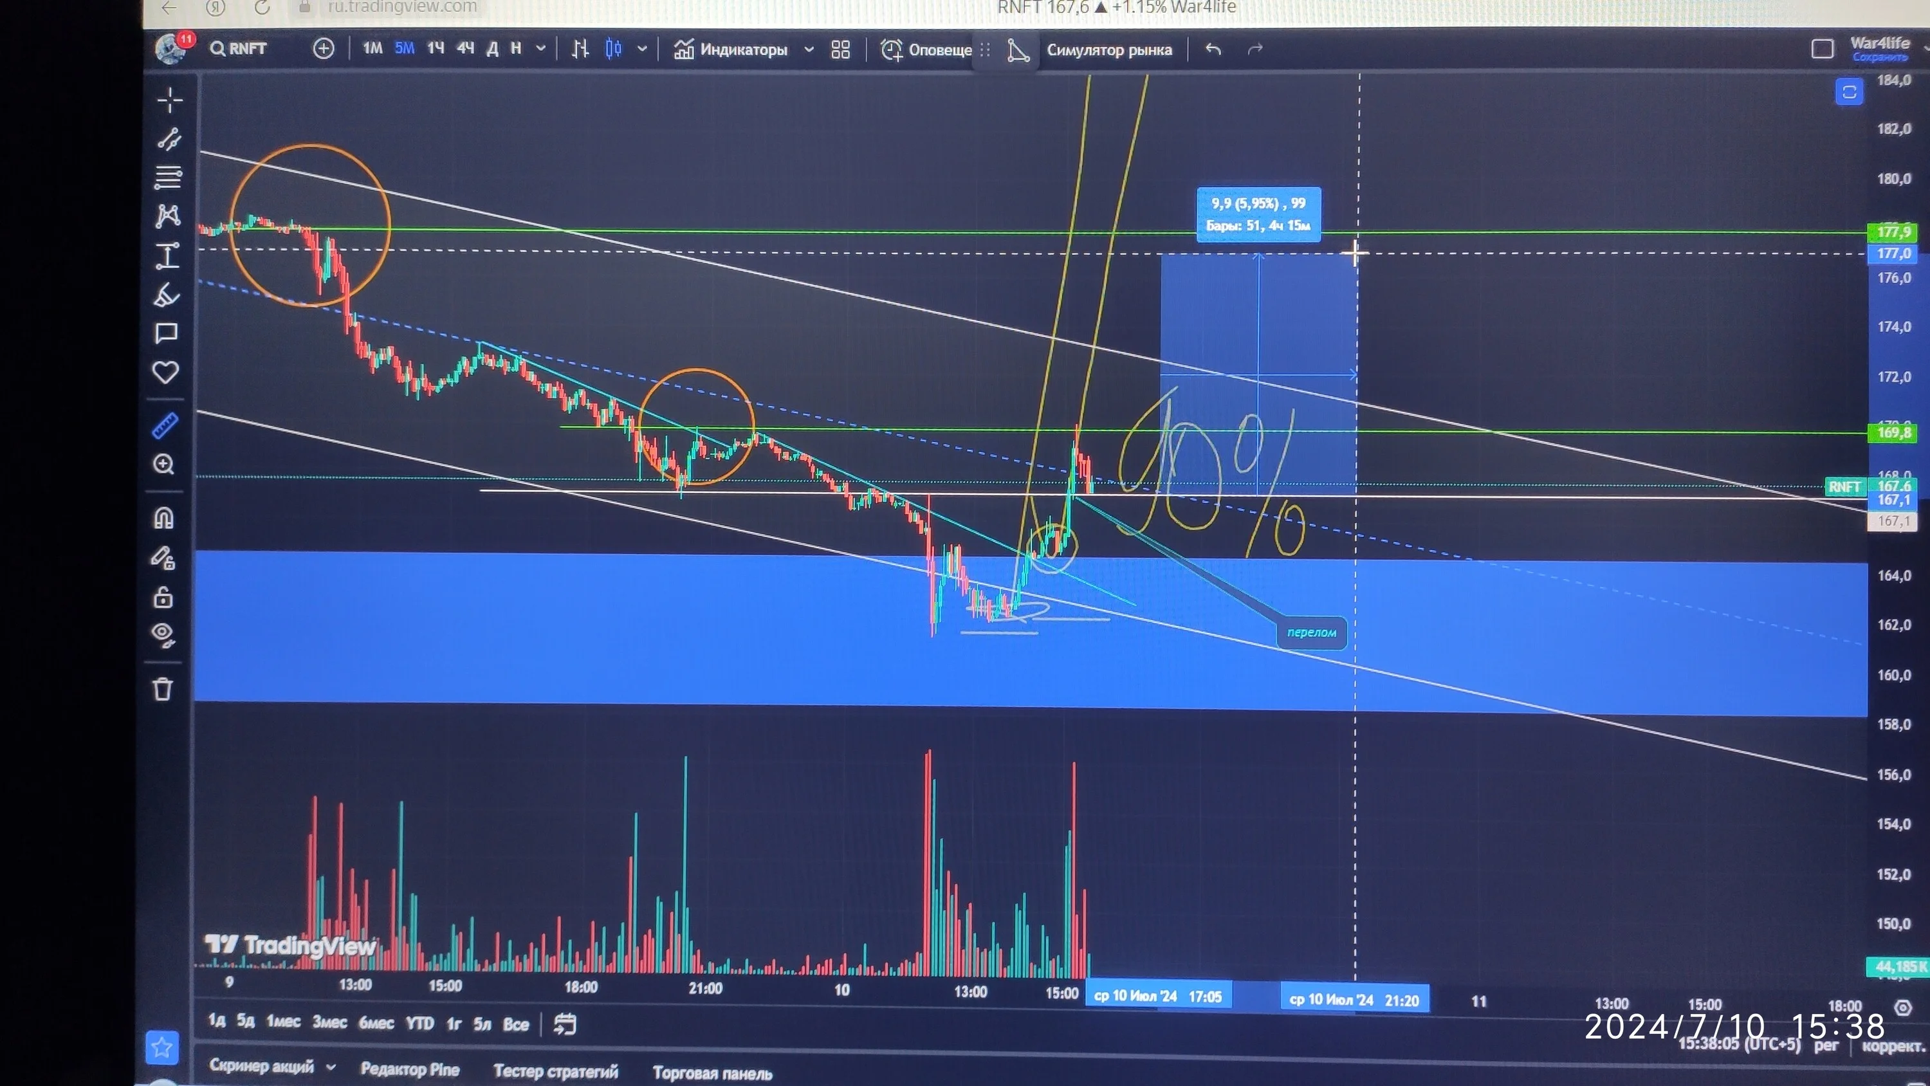Image resolution: width=1930 pixels, height=1086 pixels.
Task: Click the user avatar with notification badge
Action: tap(172, 48)
